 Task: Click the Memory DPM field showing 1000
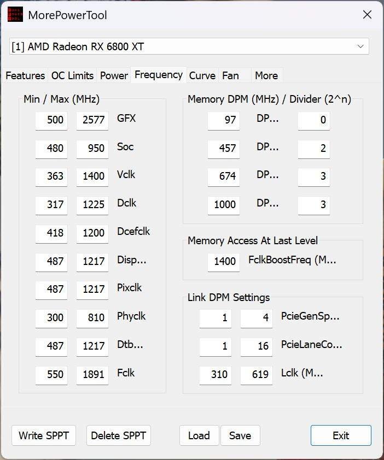[224, 205]
